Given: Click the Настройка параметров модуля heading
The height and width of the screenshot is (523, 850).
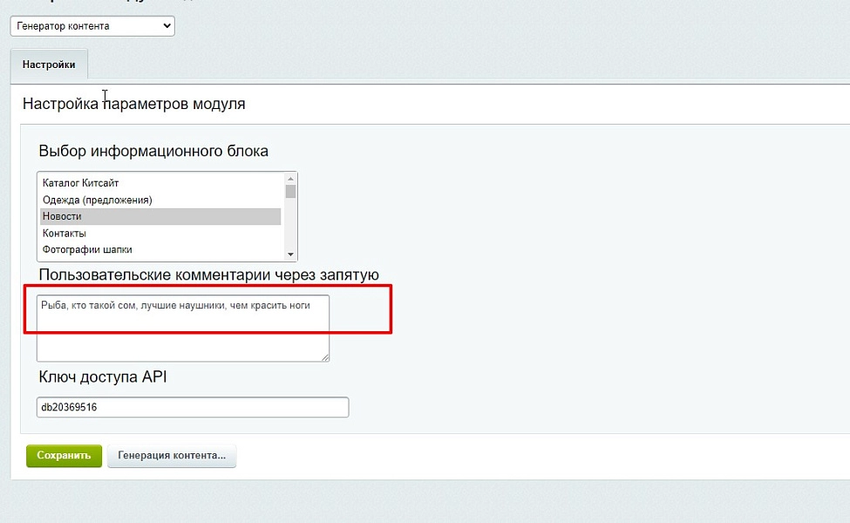Looking at the screenshot, I should click(x=134, y=104).
